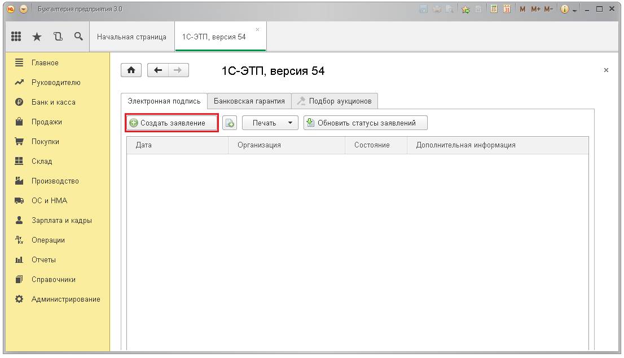Screen dimensions: 624x358
Task: Click the save icon in title bar
Action: click(423, 9)
